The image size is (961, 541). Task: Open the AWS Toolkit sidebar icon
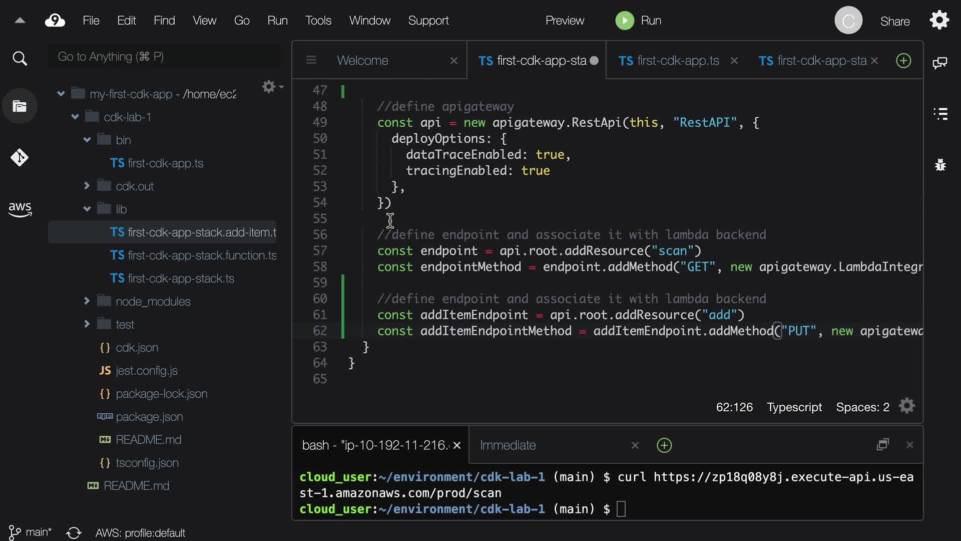[20, 209]
